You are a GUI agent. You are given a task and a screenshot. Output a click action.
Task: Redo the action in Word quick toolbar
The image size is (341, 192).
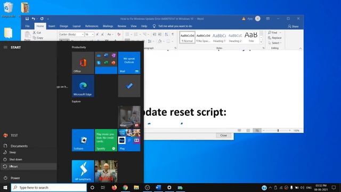click(42, 19)
